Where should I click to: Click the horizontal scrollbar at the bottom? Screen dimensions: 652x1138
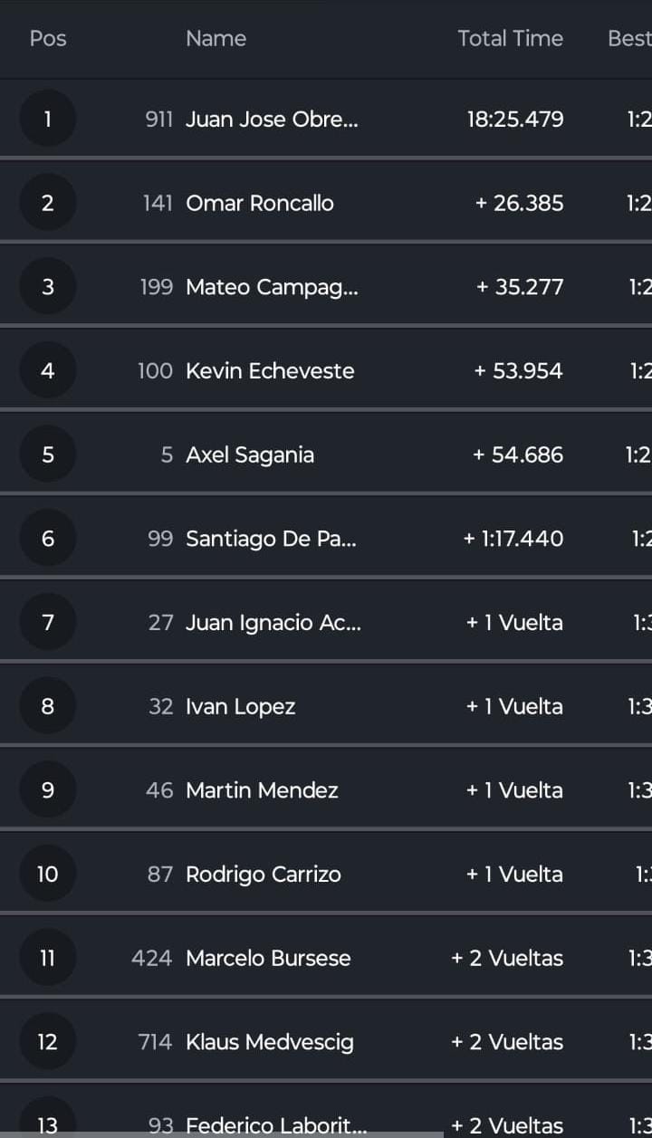point(222,1134)
